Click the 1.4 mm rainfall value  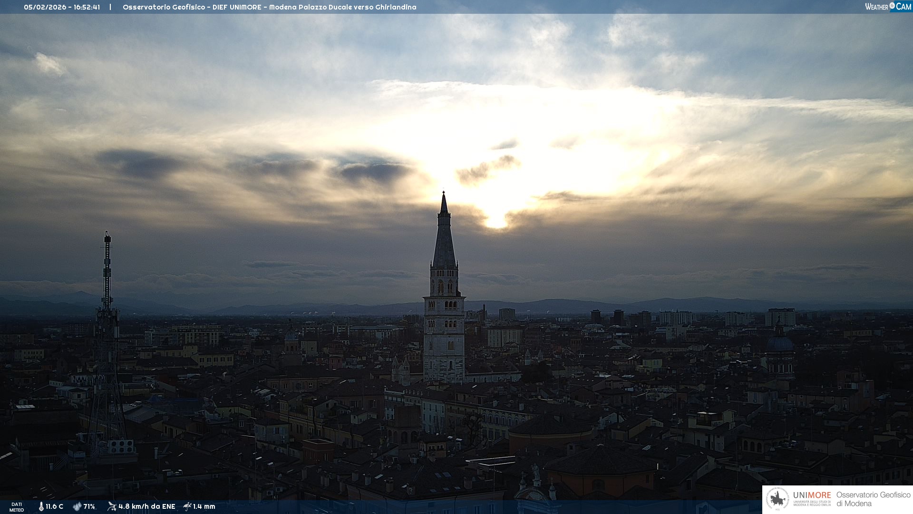pyautogui.click(x=204, y=506)
